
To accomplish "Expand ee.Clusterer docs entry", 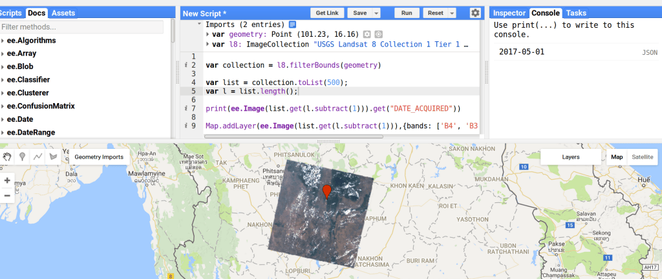I will 3,93.
